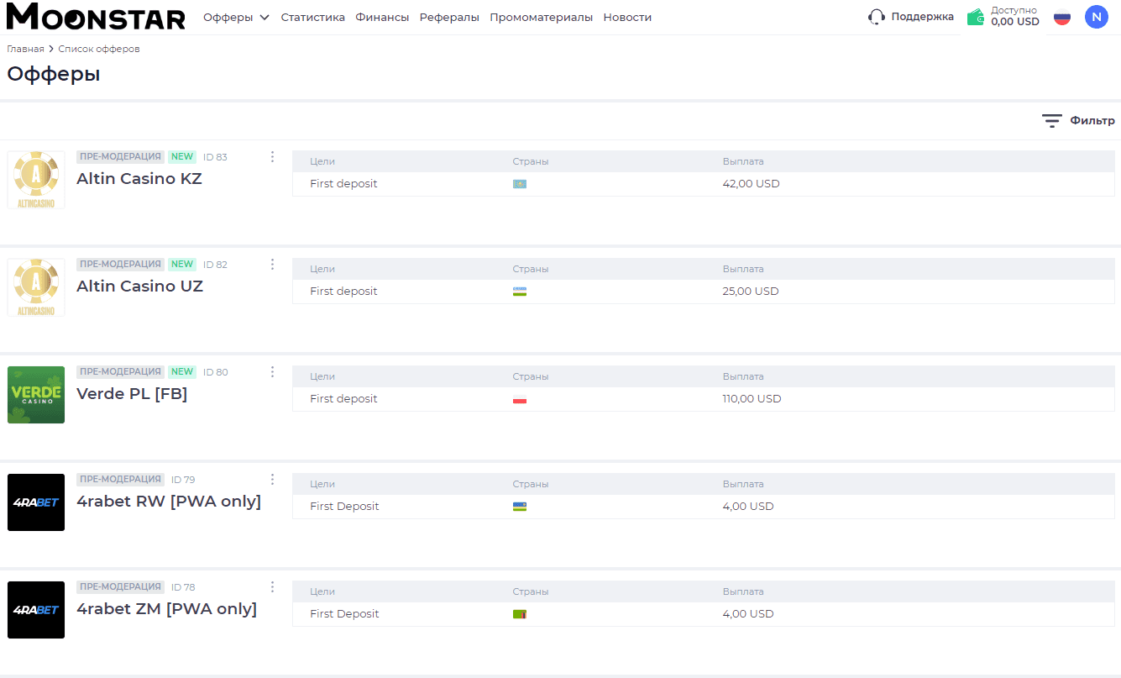Click 25,00 USD payout value
The image size is (1121, 678).
pyautogui.click(x=751, y=292)
